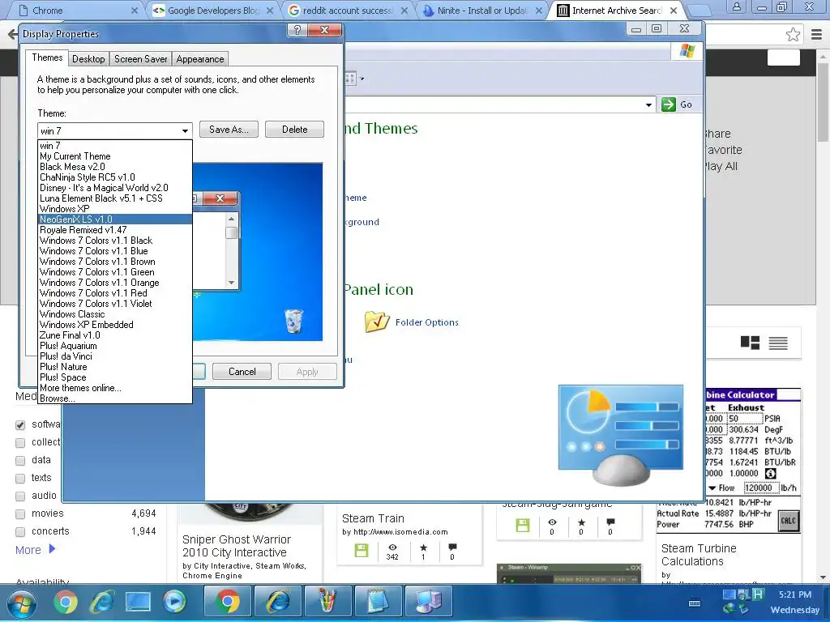This screenshot has width=830, height=622.
Task: Pick Royale Remixed v1.47 theme
Action: [115, 229]
